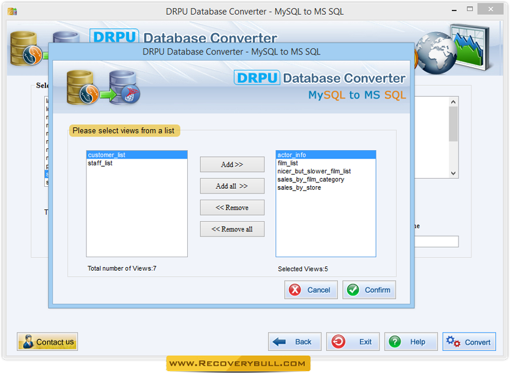Click the person icon on Contact us

[28, 342]
